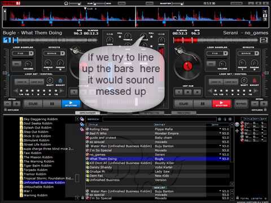Select track Dandy Shandy
The width and height of the screenshot is (271, 203).
click(158, 167)
